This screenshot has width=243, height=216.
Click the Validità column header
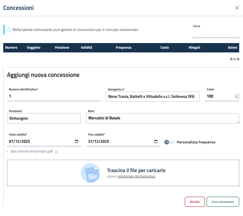tap(86, 48)
